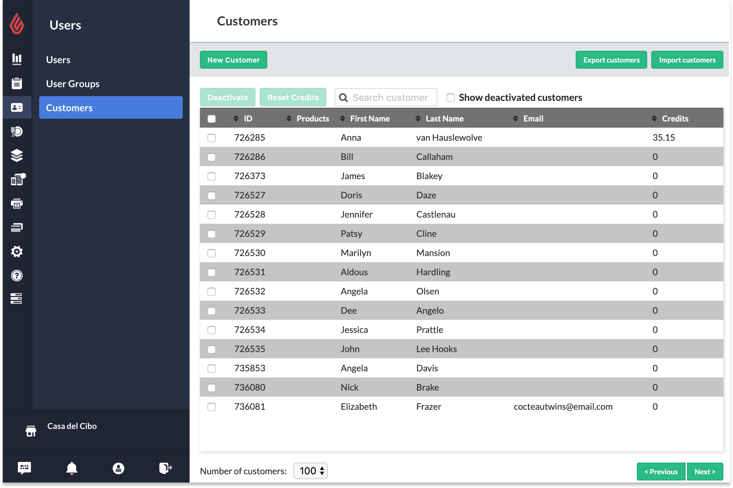This screenshot has width=733, height=488.
Task: Click Export customers button
Action: point(611,60)
